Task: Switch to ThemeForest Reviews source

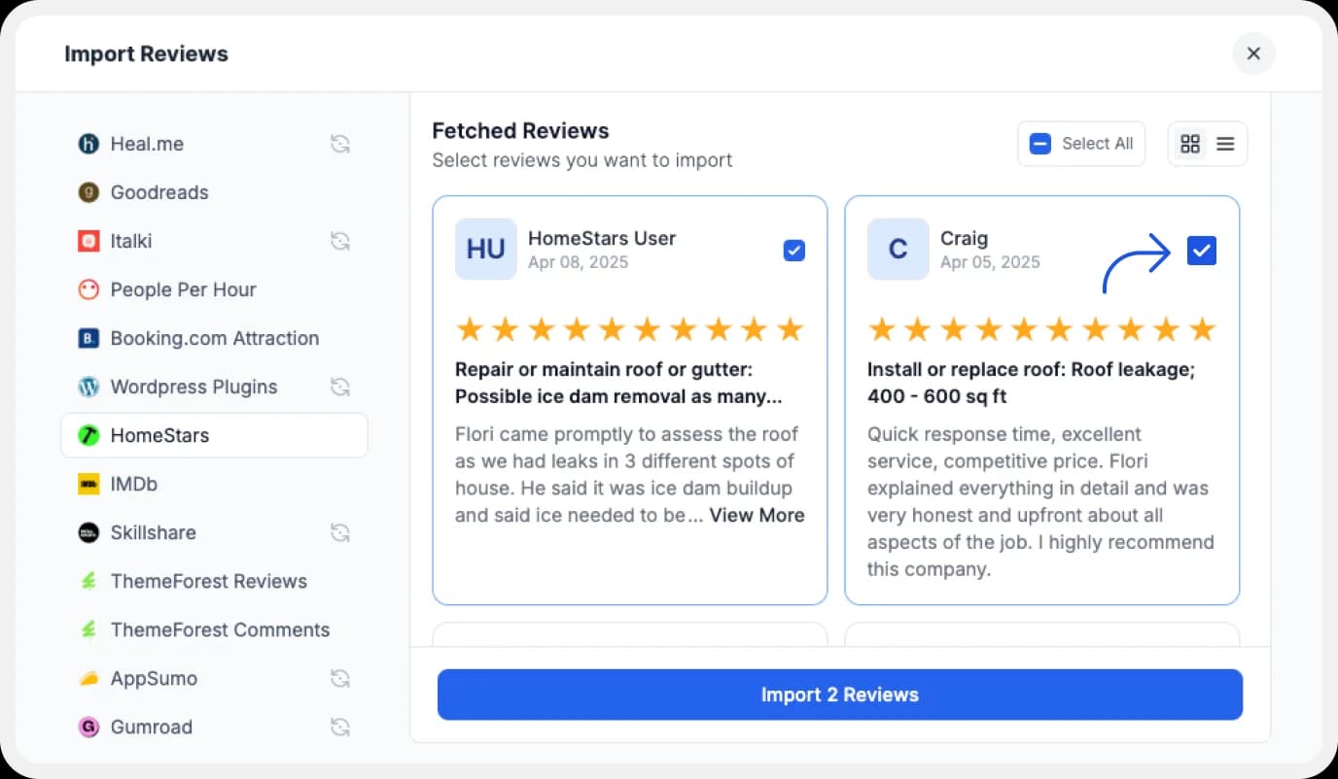Action: [209, 581]
